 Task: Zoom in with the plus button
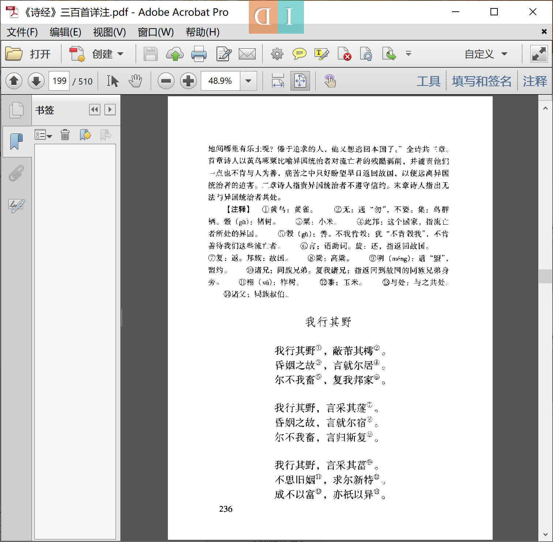tap(188, 81)
